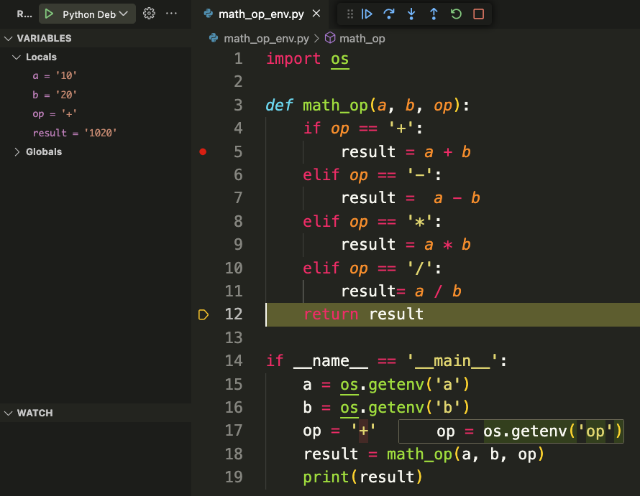Click the math_op call on line 18
Viewport: 640px width, 496px height.
click(465, 454)
